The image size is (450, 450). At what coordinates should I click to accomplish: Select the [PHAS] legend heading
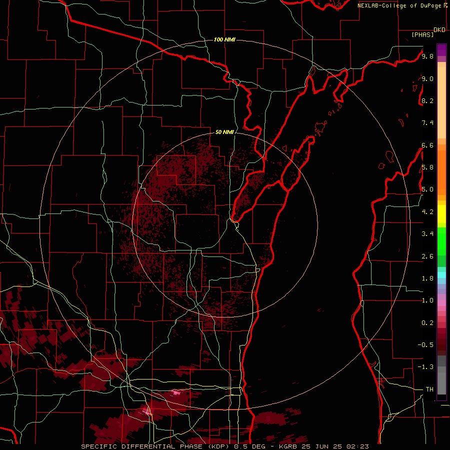point(422,35)
